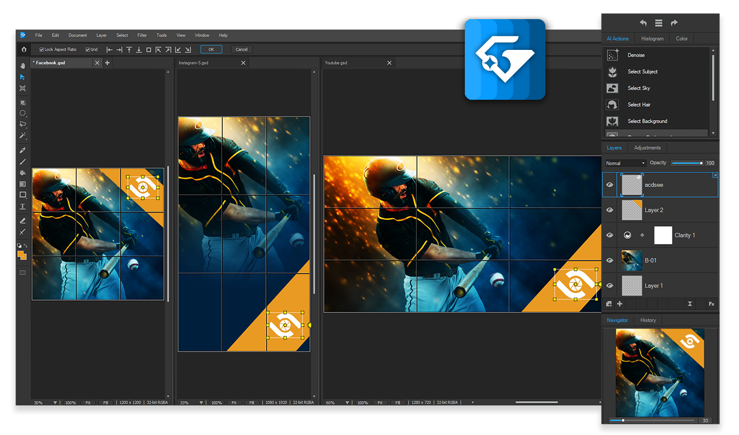Click the Navigator zoom slider
The image size is (739, 435).
(652, 420)
